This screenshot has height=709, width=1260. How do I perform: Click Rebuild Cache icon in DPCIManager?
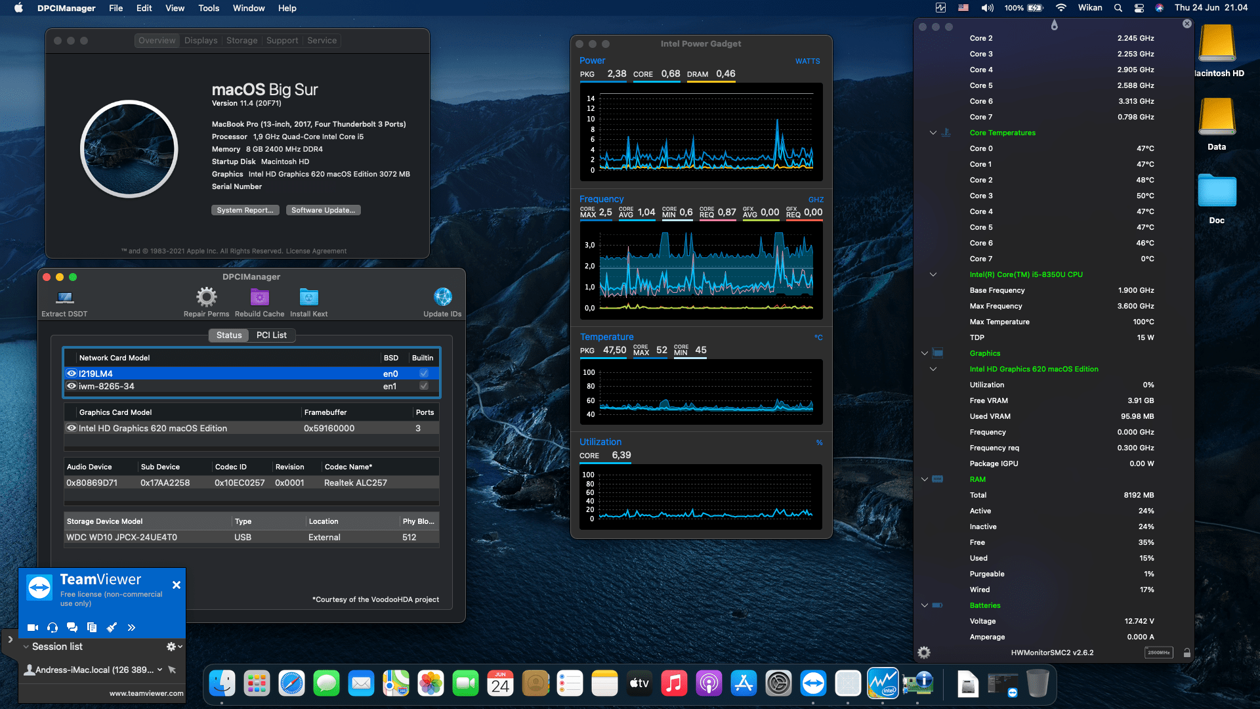tap(259, 297)
